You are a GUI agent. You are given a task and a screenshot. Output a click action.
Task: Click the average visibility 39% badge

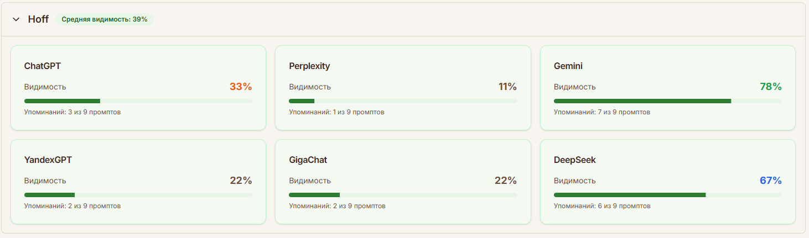pos(104,19)
